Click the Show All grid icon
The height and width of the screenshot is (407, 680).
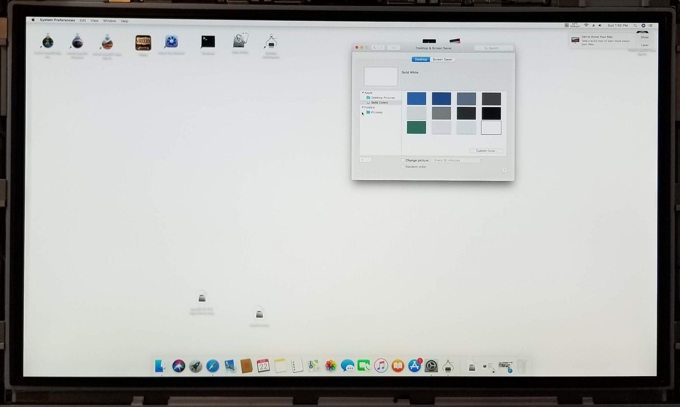tap(393, 48)
